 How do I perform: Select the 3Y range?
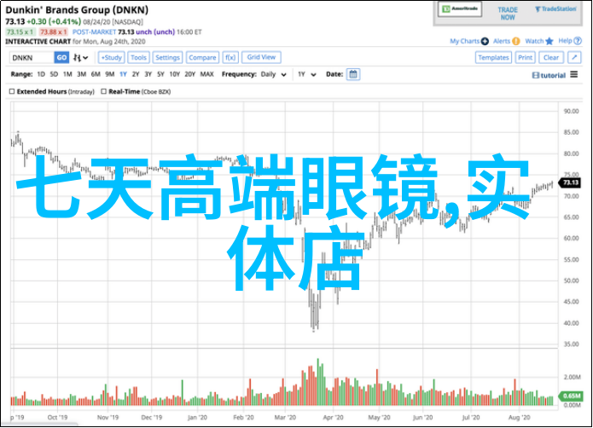tap(148, 74)
